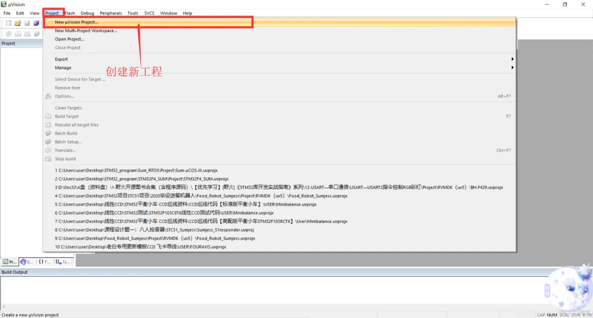This screenshot has width=593, height=318.
Task: Click the Build Output left scroll arrow
Action: coord(4,306)
